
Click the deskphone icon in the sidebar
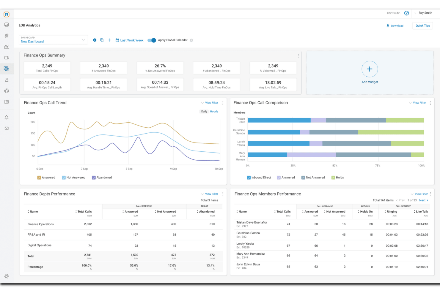coord(7,102)
